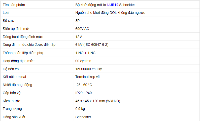Screen dimensions: 201x122
Task: Select the "690V AC" voltage value
Action: coord(82,29)
